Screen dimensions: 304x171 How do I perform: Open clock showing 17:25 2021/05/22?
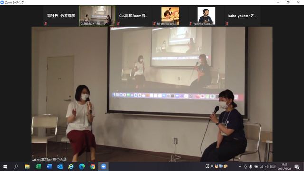(285, 167)
